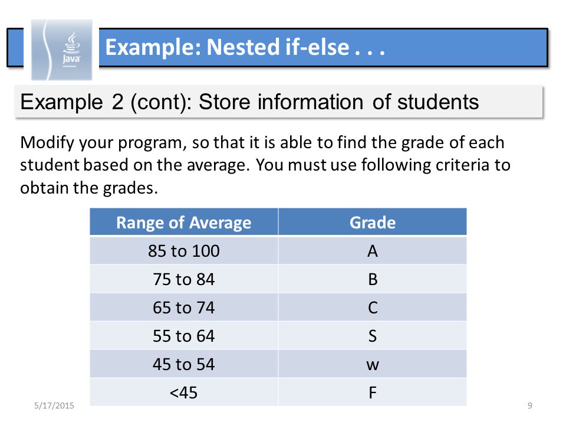Click the grade 'A' cell
Image resolution: width=566 pixels, height=425 pixels.
pos(373,250)
